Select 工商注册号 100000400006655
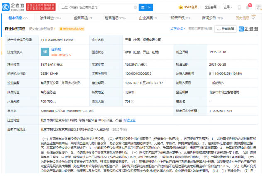This screenshot has width=263, height=178. click(138, 73)
